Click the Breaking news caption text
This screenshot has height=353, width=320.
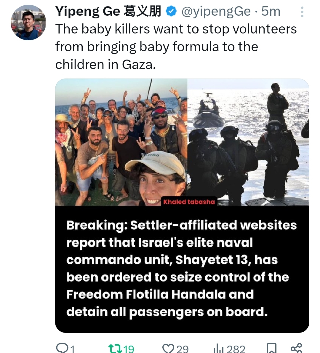(181, 269)
